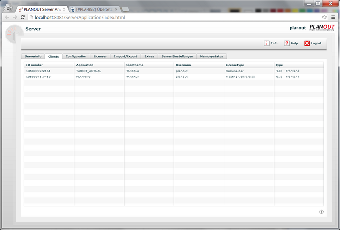This screenshot has width=340, height=230.
Task: Open Server Einstellungen tab
Action: point(177,56)
